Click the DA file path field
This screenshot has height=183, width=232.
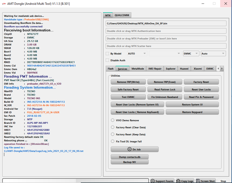point(166,23)
